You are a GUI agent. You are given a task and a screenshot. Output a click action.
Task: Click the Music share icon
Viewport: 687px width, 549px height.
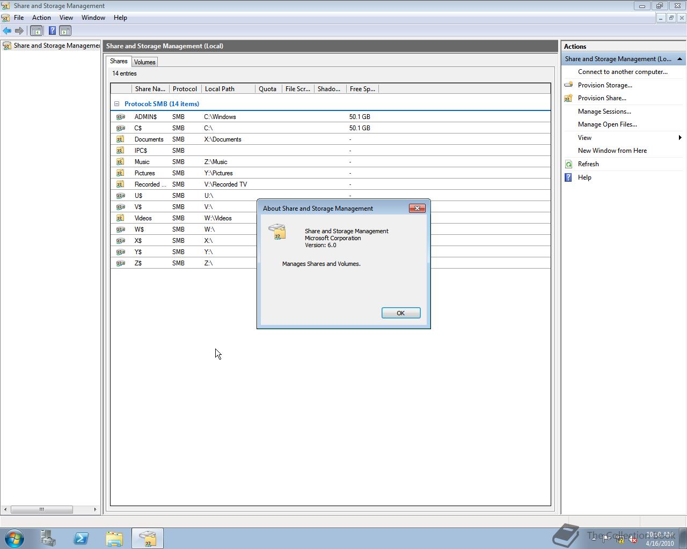click(121, 162)
